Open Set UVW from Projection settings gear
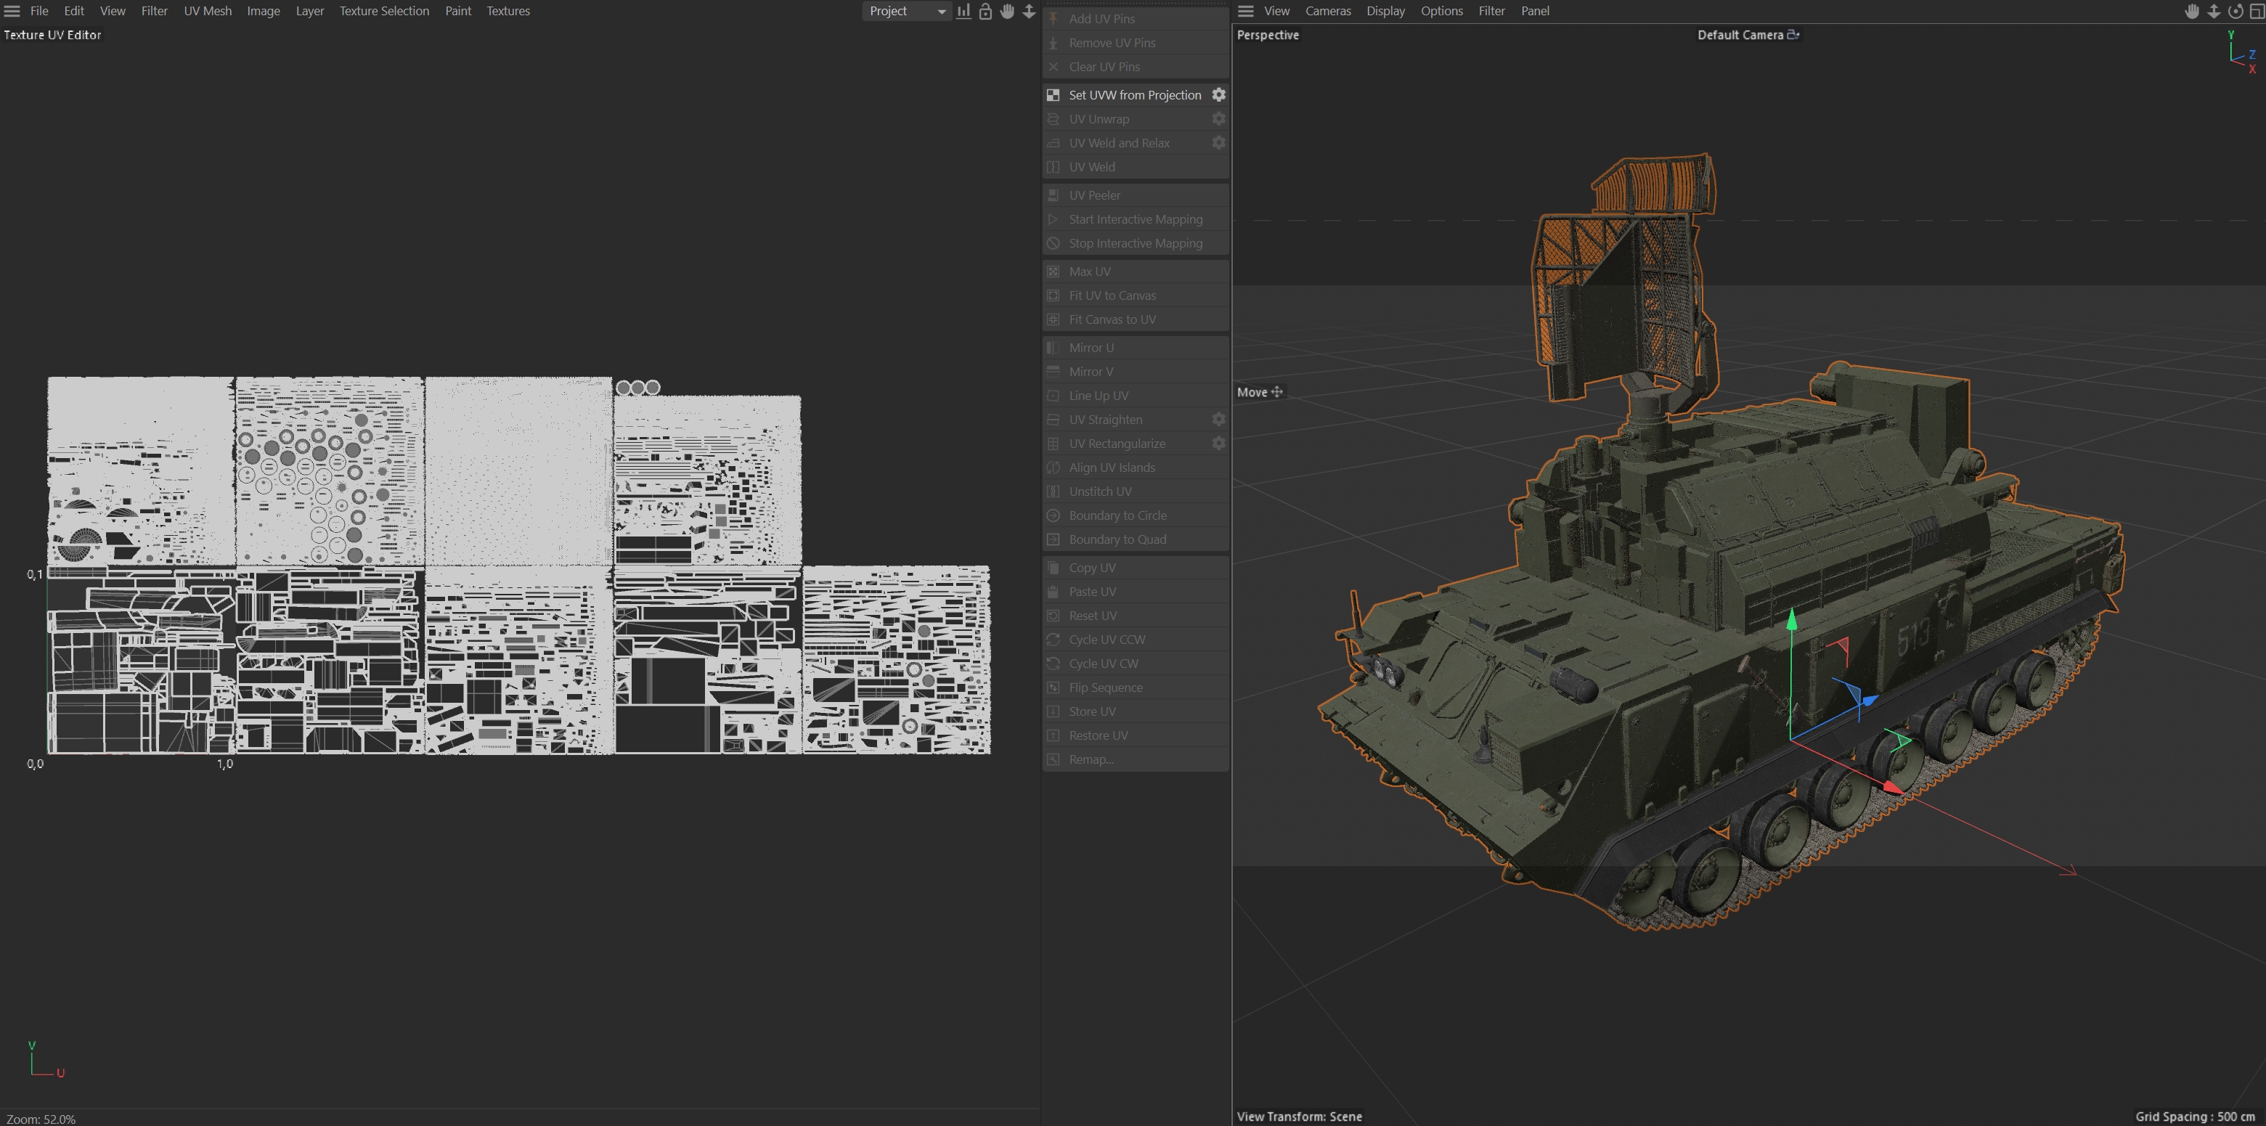The height and width of the screenshot is (1126, 2266). (1218, 95)
